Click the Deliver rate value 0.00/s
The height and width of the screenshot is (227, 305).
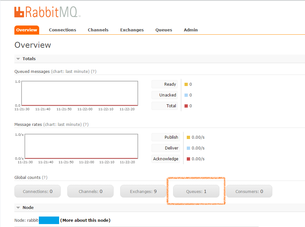click(x=198, y=148)
